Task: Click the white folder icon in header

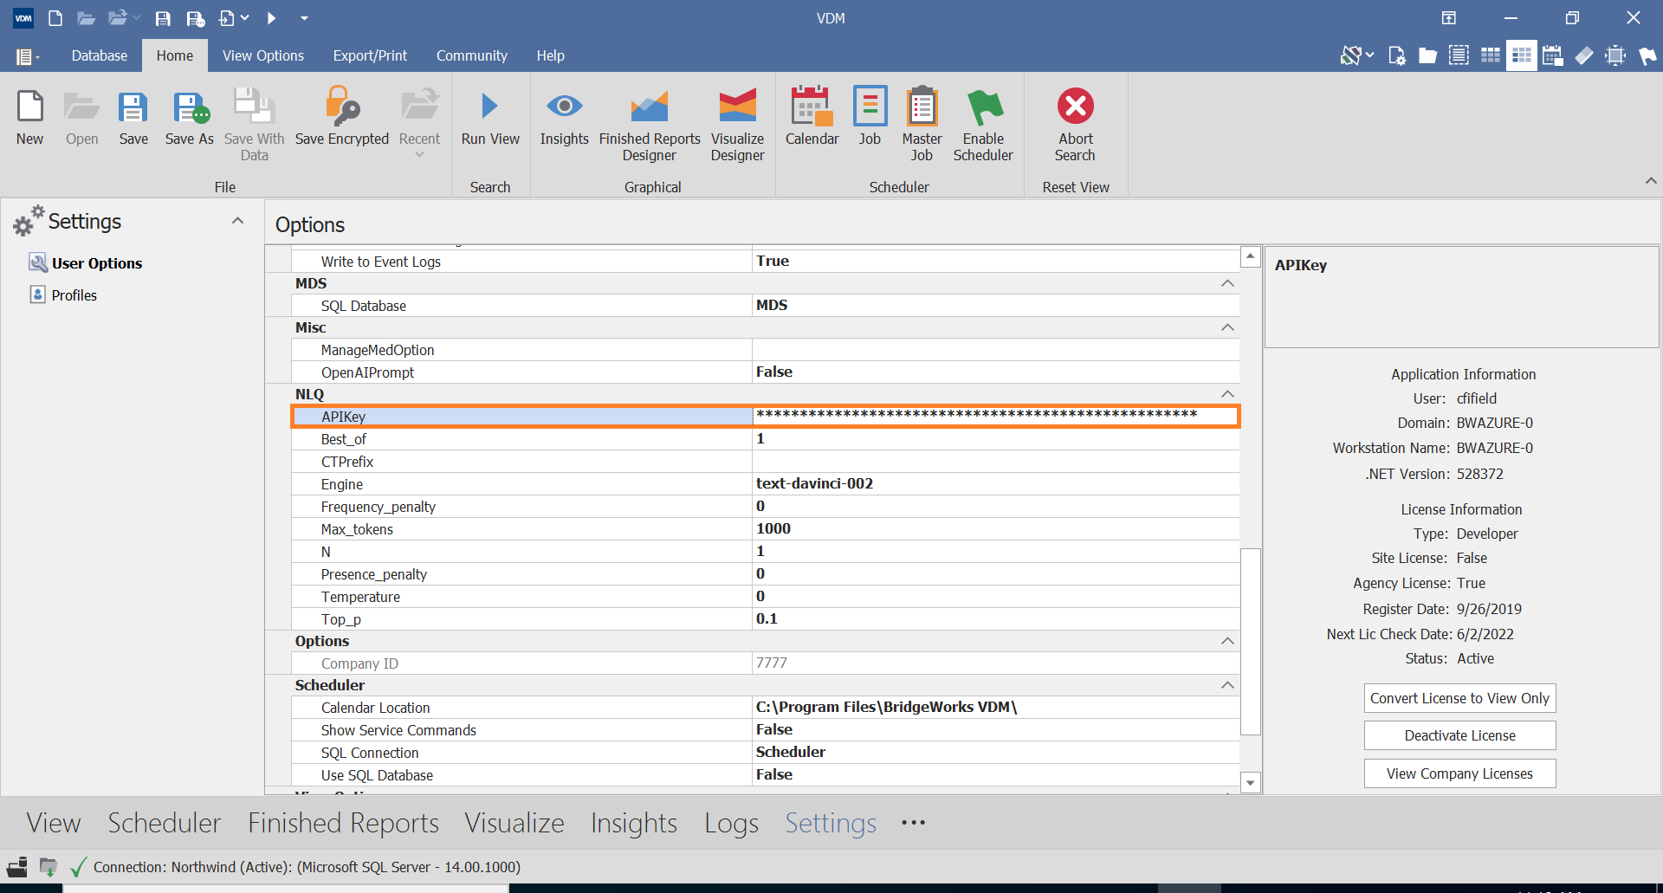Action: [x=1427, y=56]
